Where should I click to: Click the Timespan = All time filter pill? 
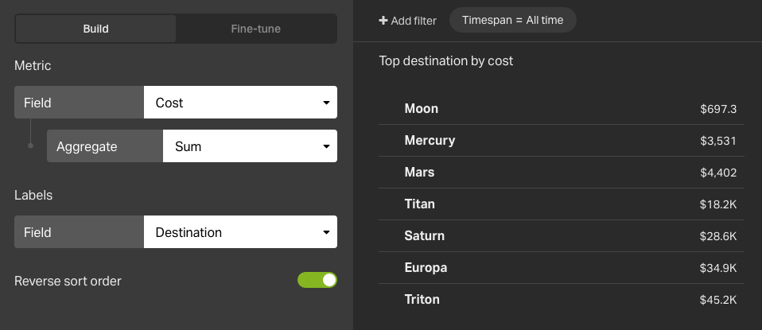click(x=513, y=20)
